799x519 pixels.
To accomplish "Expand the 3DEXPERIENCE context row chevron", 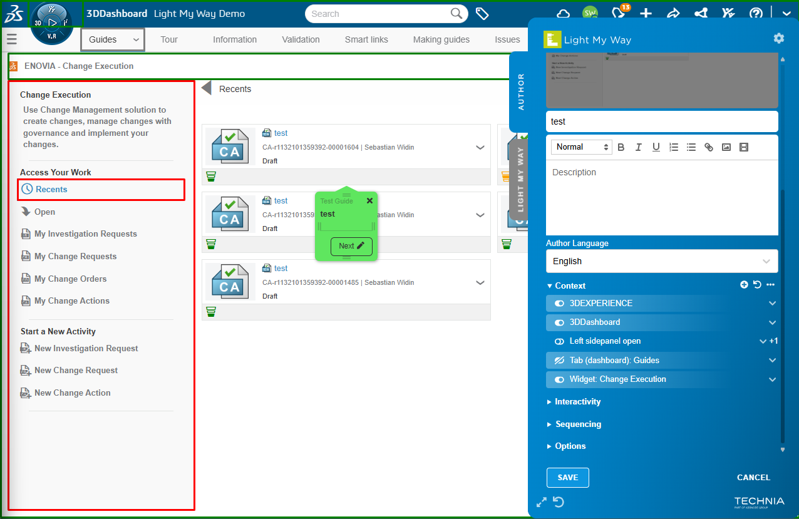I will pos(772,304).
